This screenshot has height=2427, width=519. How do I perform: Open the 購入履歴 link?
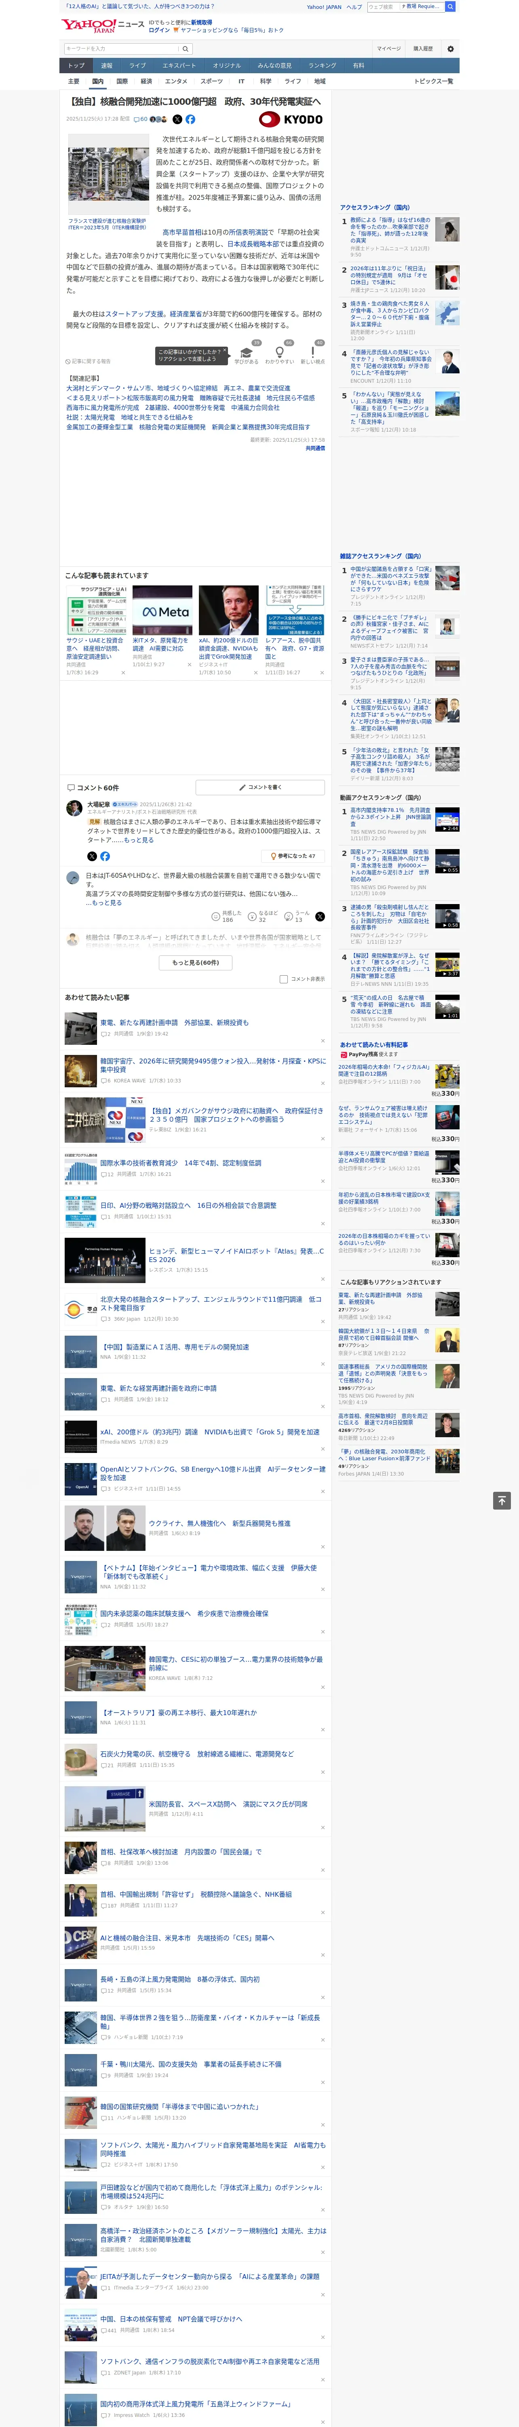coord(423,48)
